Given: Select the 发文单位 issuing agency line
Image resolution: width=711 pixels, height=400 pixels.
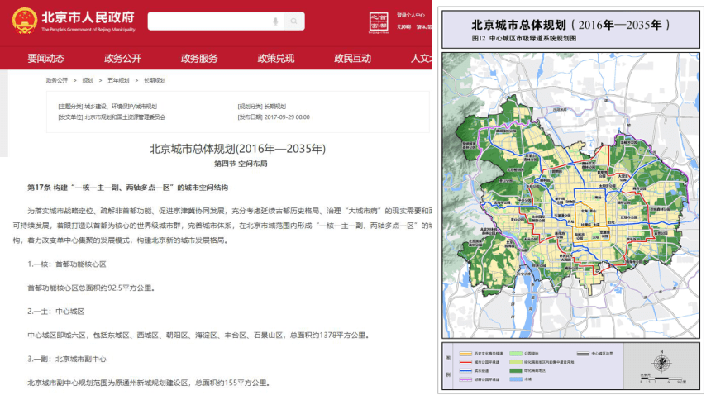Looking at the screenshot, I should click(x=112, y=117).
